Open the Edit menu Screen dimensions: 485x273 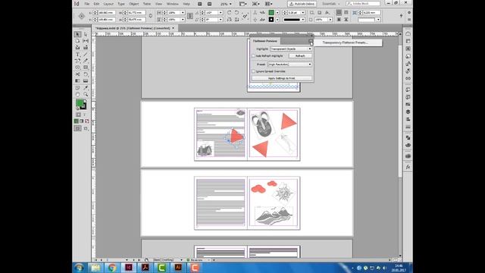pos(96,4)
